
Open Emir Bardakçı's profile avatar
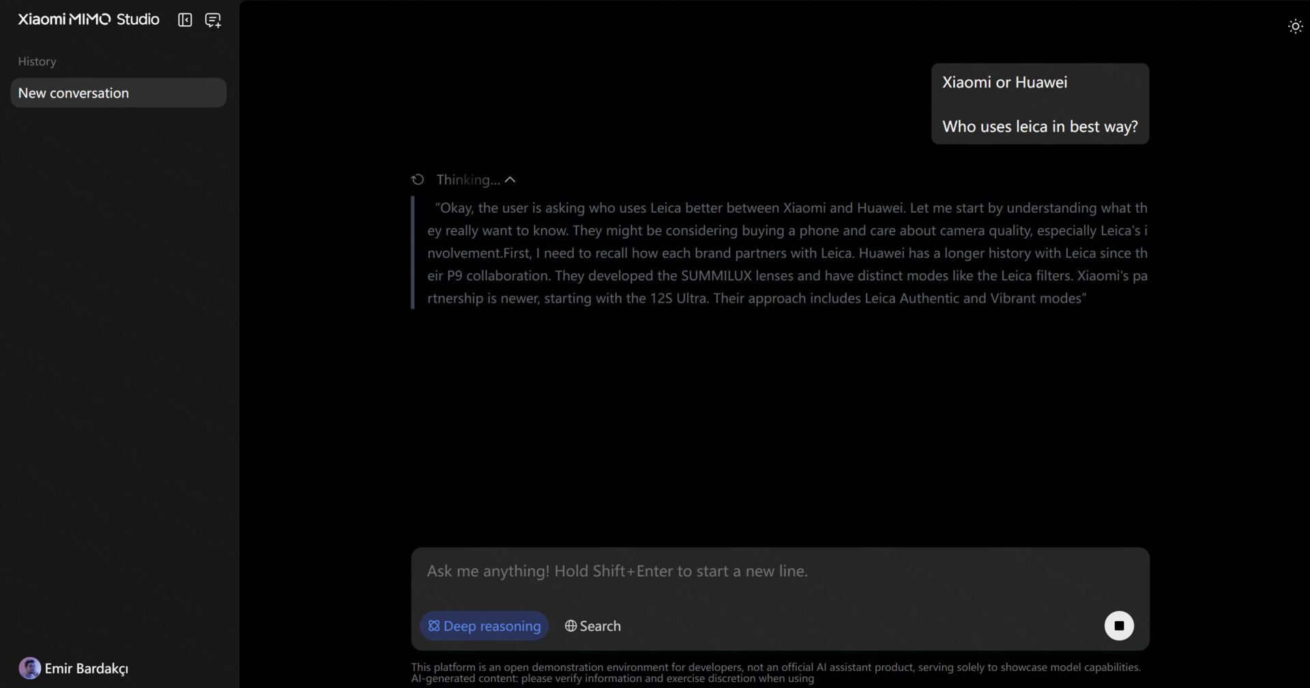coord(29,668)
